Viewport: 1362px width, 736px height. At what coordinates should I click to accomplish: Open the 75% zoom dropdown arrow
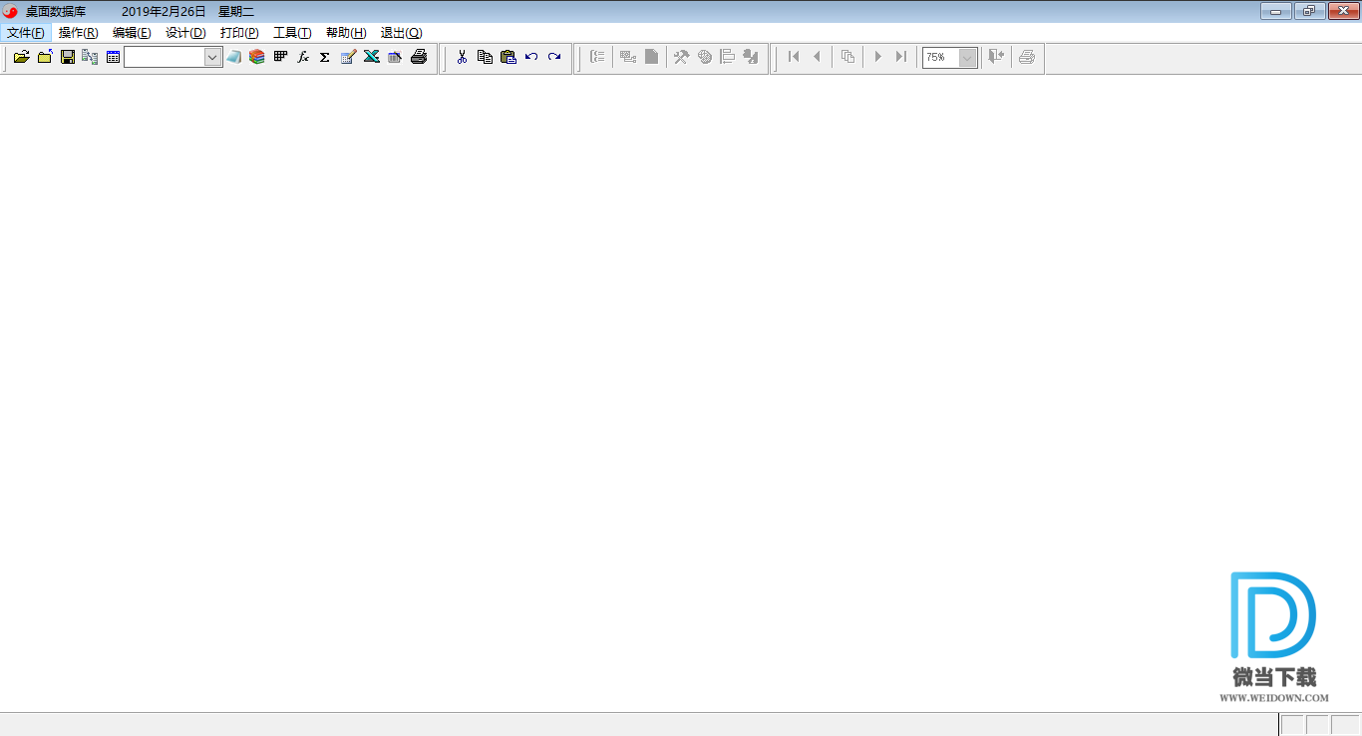967,58
